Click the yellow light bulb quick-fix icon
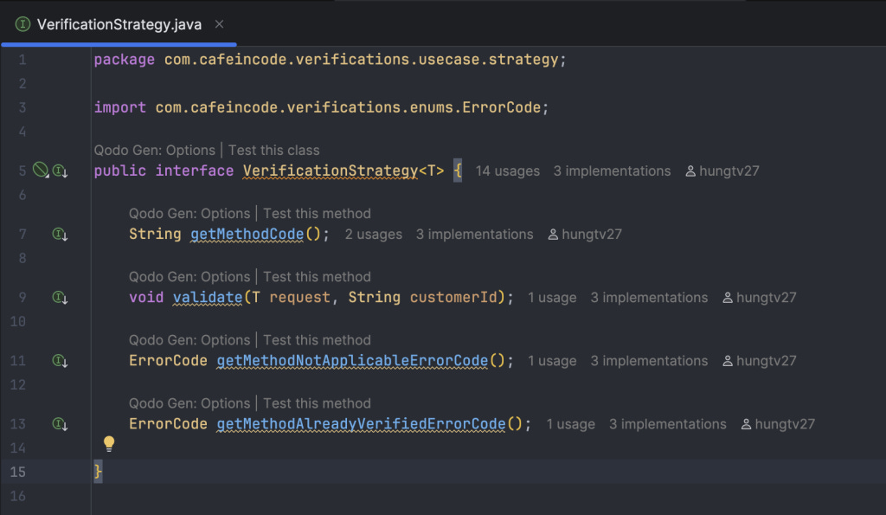Image resolution: width=886 pixels, height=515 pixels. click(109, 444)
